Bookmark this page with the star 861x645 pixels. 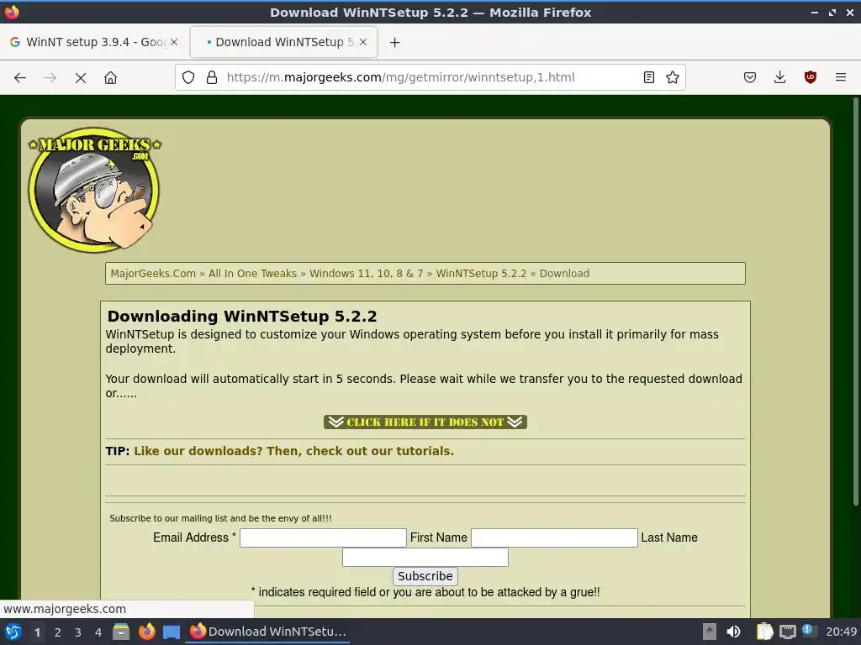click(673, 77)
